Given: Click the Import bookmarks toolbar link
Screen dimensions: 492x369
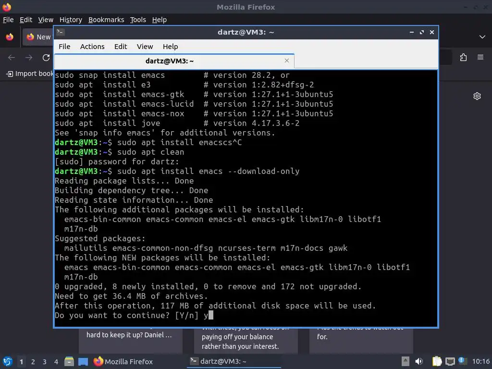Looking at the screenshot, I should 29,74.
